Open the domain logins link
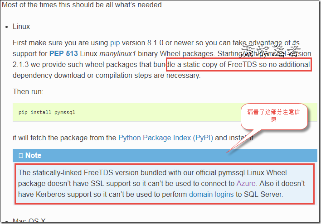The height and width of the screenshot is (224, 321). point(211,194)
